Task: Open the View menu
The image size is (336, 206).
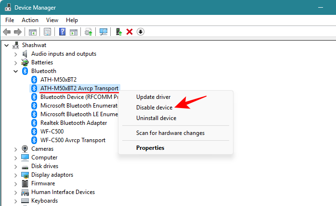Action: (52, 20)
